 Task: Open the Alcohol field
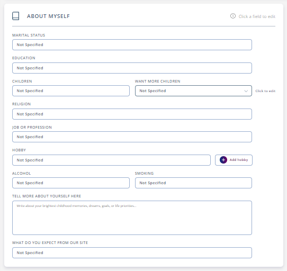click(x=71, y=183)
